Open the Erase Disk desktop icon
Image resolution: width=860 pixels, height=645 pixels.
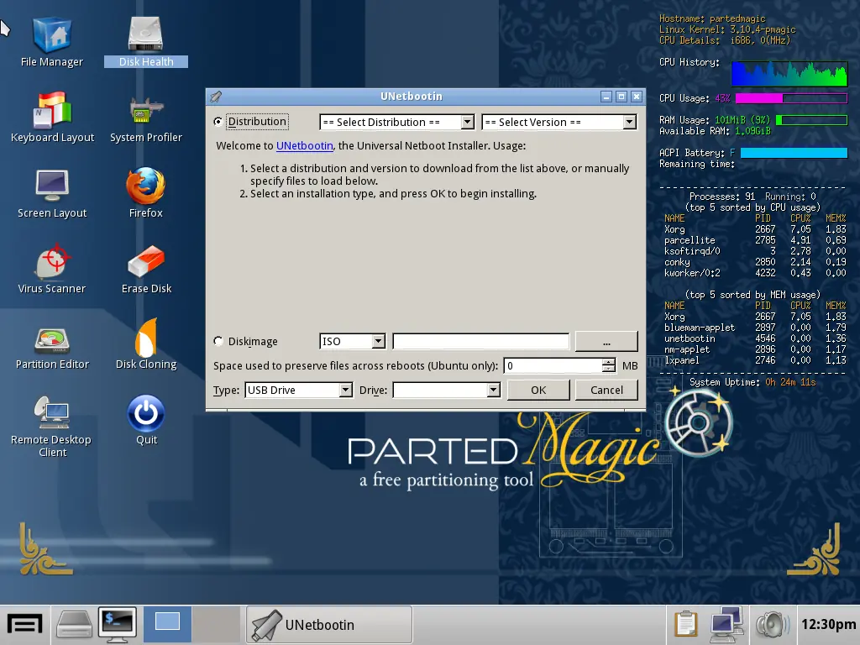point(146,269)
